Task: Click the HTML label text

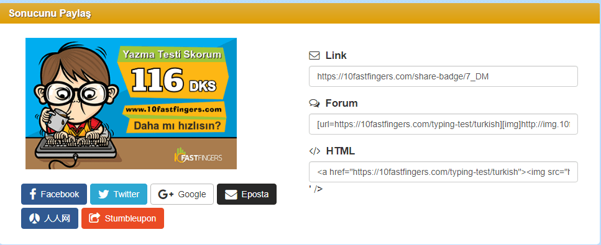Action: (341, 151)
